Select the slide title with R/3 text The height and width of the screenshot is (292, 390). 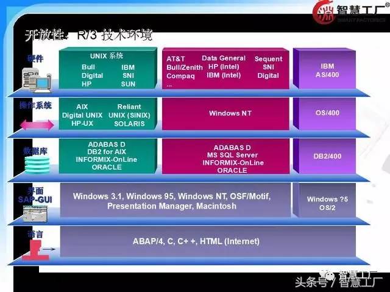(x=88, y=35)
